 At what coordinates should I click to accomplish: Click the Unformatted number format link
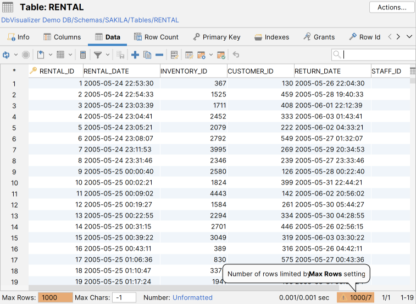pyautogui.click(x=192, y=297)
